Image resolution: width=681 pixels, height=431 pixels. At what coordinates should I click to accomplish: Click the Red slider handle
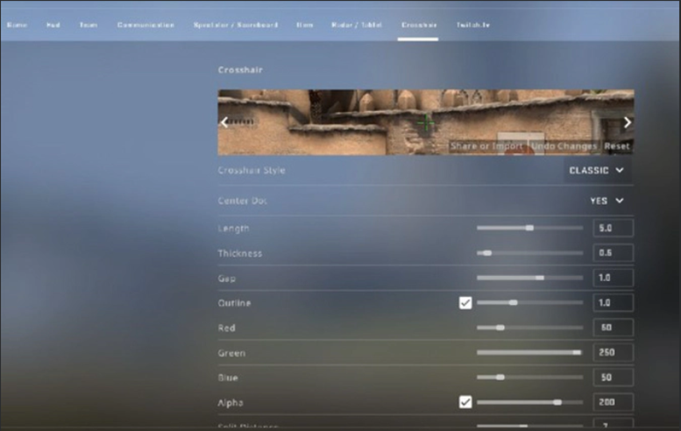coord(500,328)
